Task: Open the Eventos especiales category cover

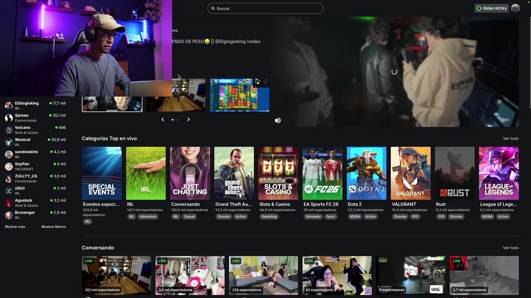Action: point(102,173)
